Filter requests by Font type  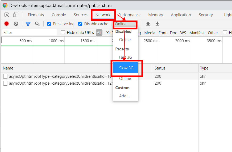pyautogui.click(x=163, y=33)
